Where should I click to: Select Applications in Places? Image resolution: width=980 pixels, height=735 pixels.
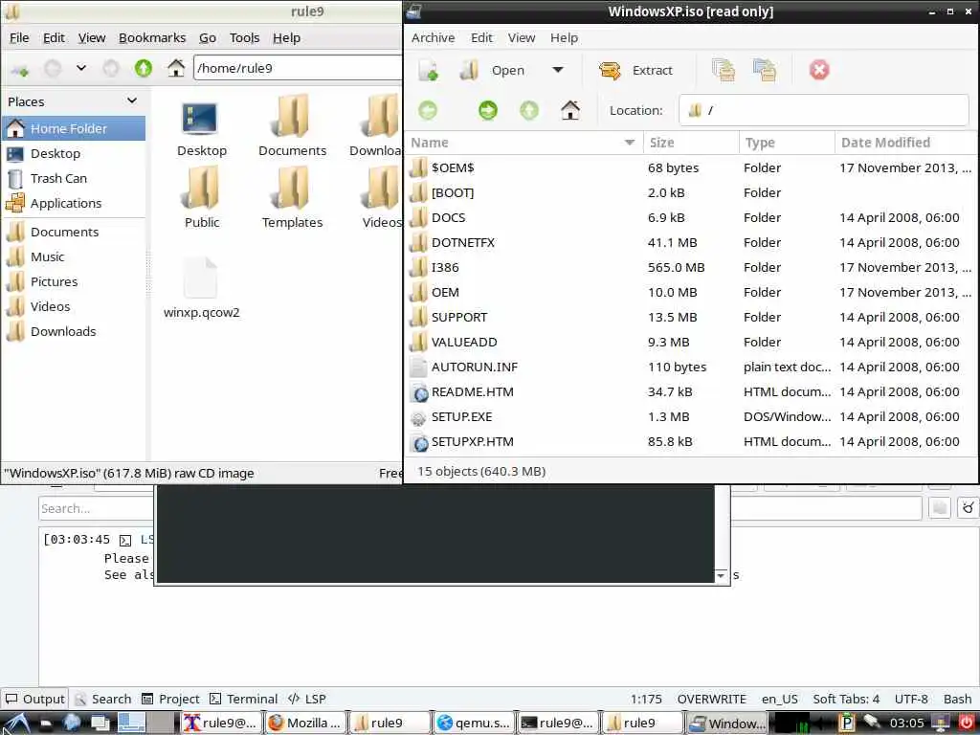[74, 204]
